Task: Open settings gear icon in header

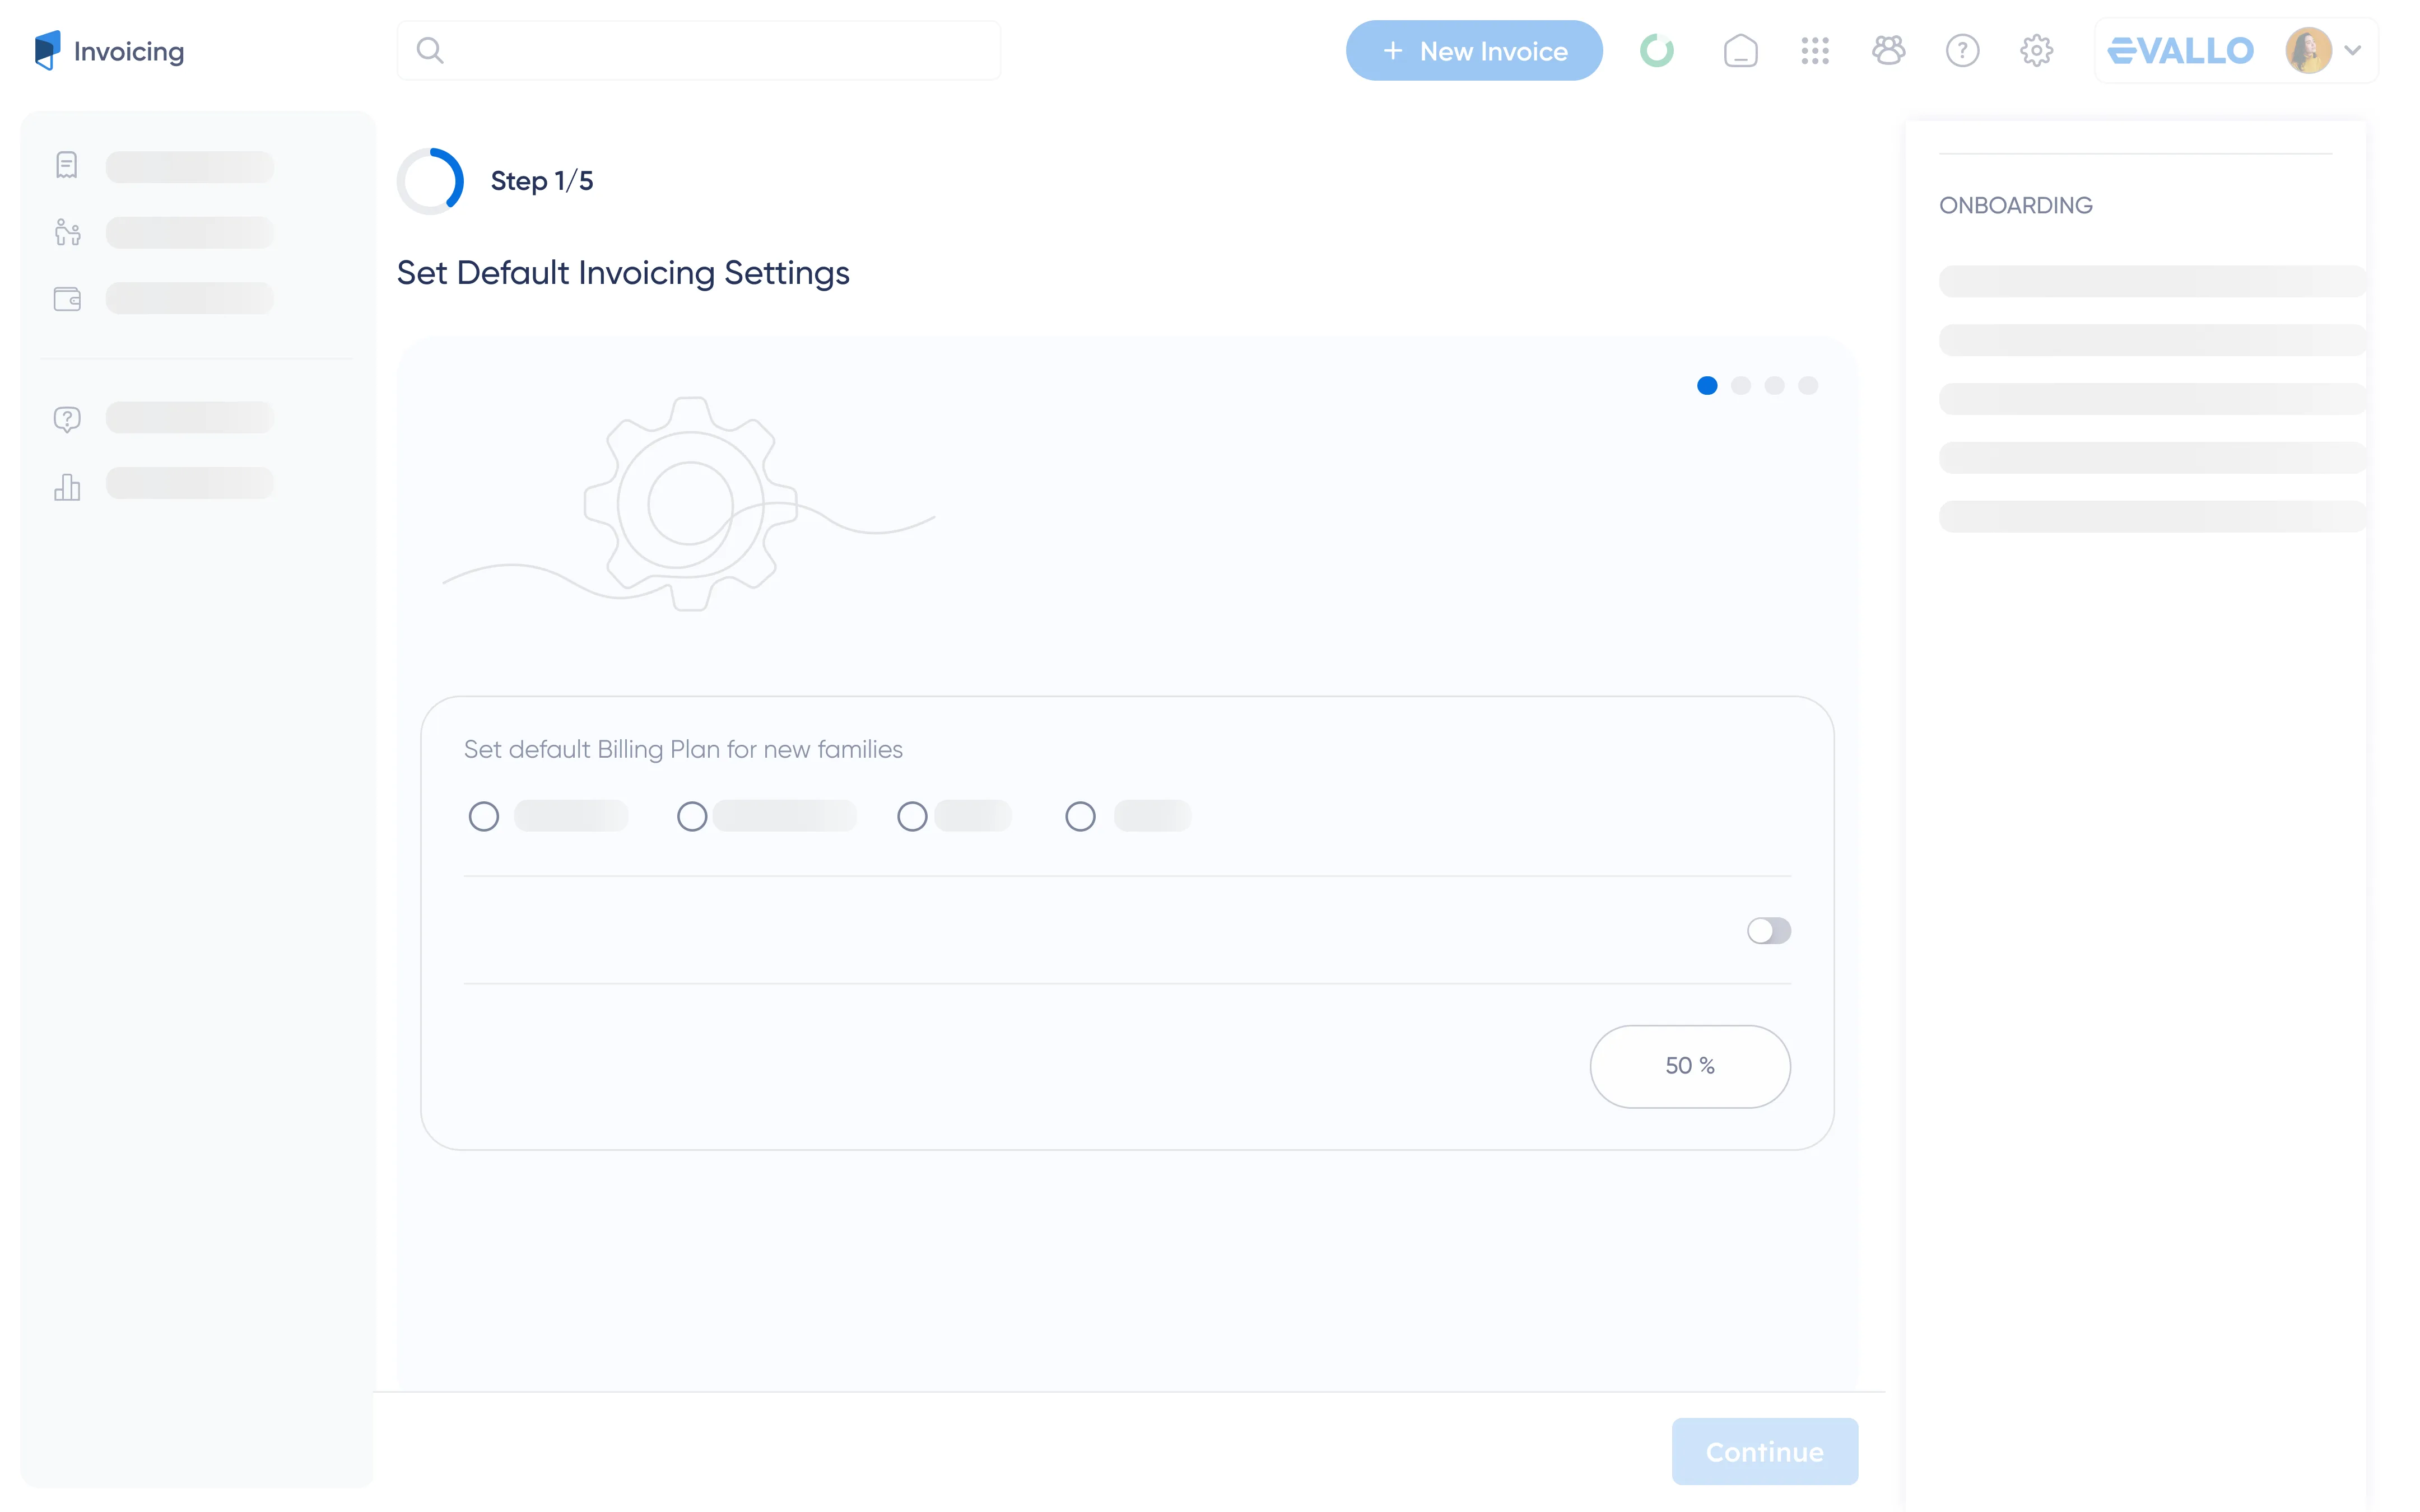Action: pyautogui.click(x=2036, y=50)
